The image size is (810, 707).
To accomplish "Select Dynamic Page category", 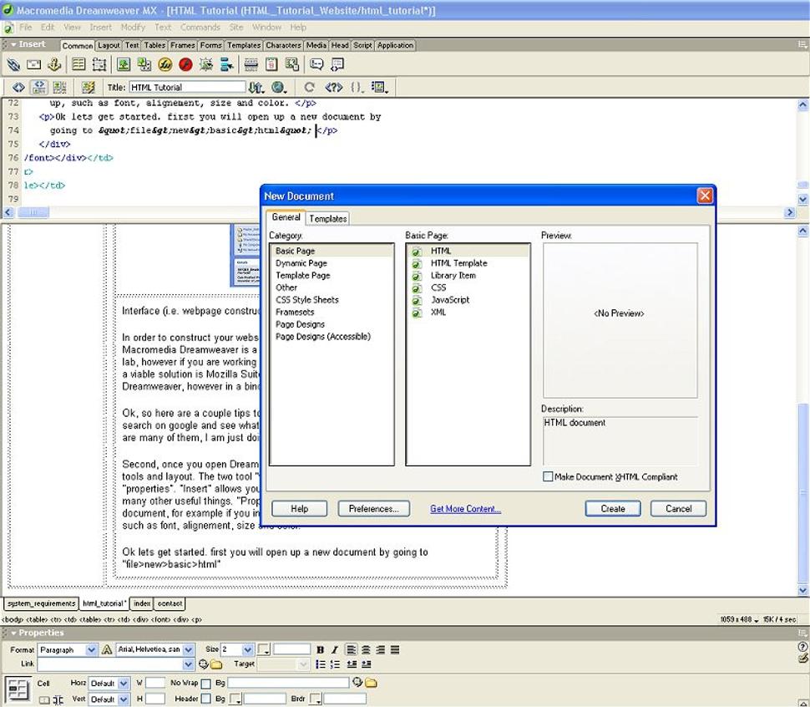I will pyautogui.click(x=301, y=263).
